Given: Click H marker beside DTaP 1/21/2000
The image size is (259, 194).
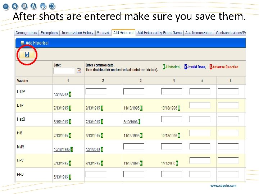Looking at the screenshot, I should (70, 94).
